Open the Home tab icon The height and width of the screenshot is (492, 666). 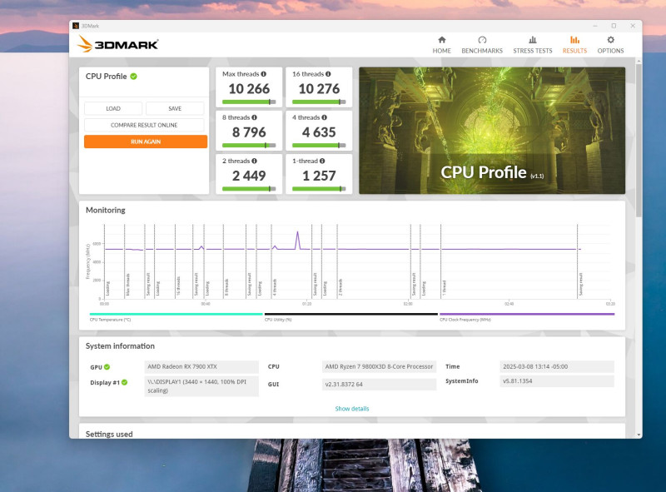(442, 40)
